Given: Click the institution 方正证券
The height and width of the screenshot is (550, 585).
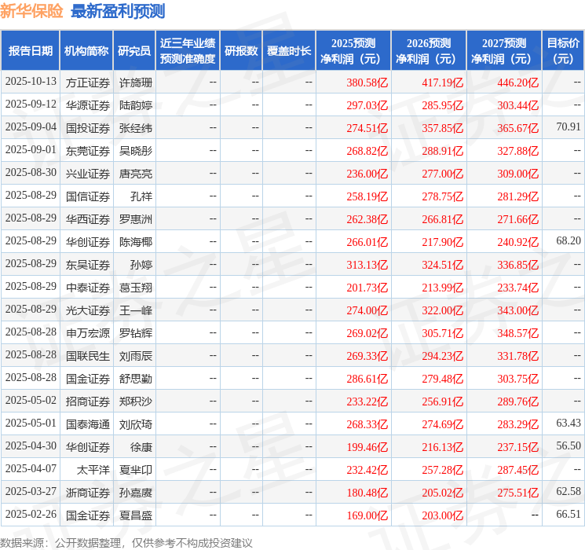Looking at the screenshot, I should point(88,82).
